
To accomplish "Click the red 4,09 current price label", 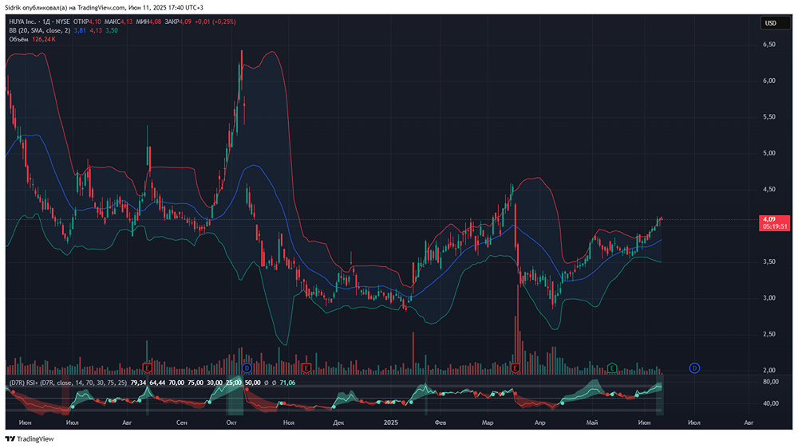I will (769, 220).
